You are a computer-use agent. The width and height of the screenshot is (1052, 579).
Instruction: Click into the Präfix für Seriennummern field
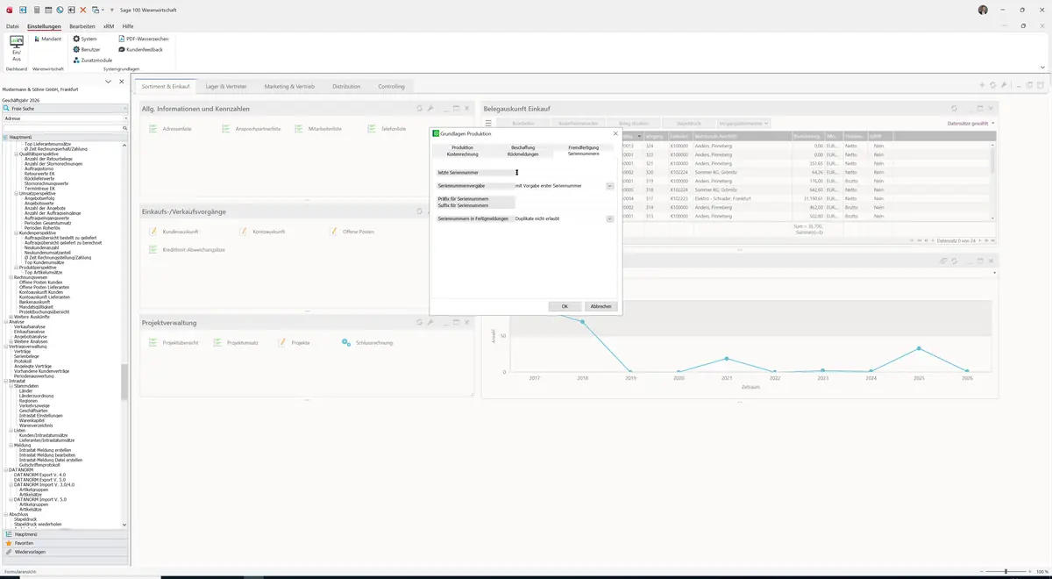coord(565,198)
